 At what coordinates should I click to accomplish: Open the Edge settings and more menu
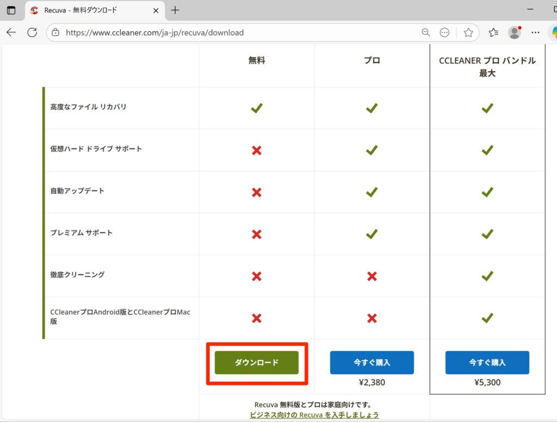(x=535, y=33)
